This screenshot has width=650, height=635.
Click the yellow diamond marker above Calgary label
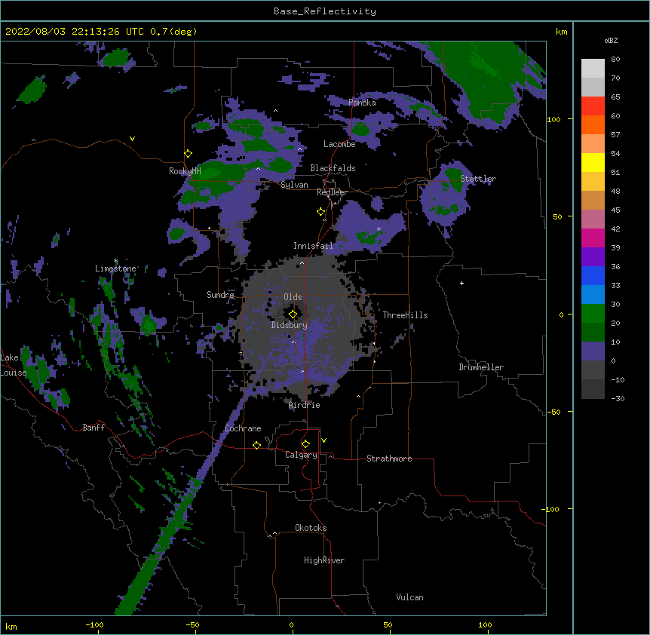tap(305, 444)
